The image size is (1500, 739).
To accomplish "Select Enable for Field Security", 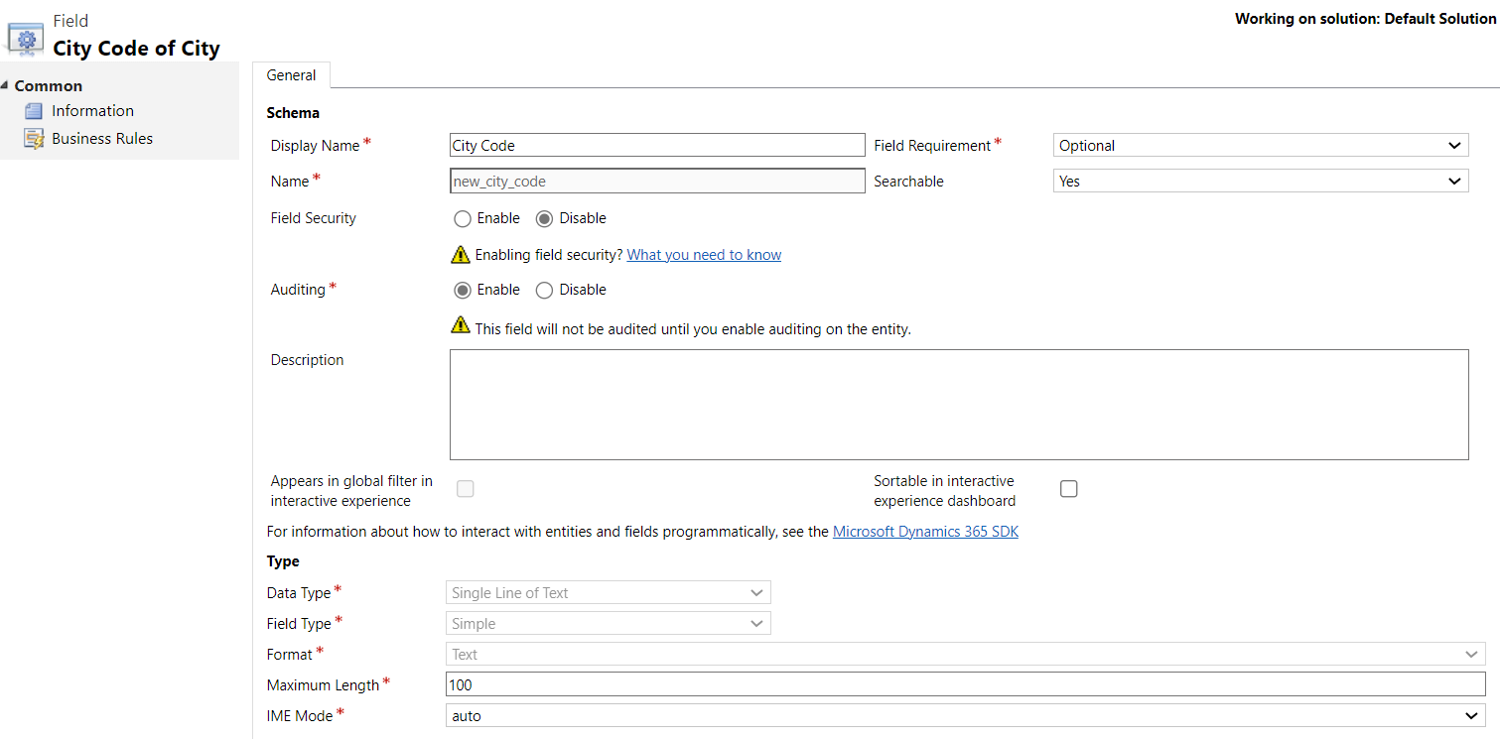I will [x=463, y=218].
